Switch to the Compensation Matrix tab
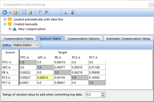154x102 pixels. click(x=18, y=39)
